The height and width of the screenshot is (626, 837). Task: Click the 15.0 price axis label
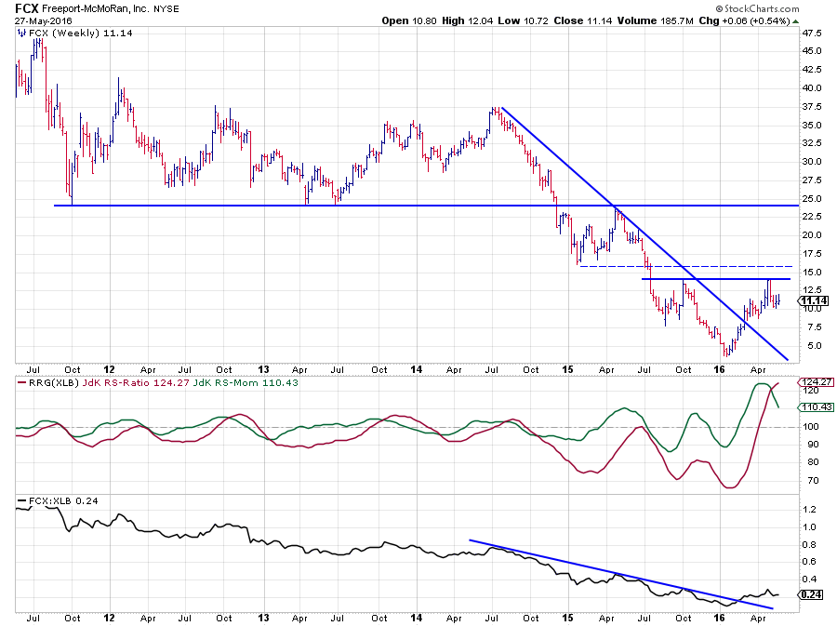(x=812, y=273)
